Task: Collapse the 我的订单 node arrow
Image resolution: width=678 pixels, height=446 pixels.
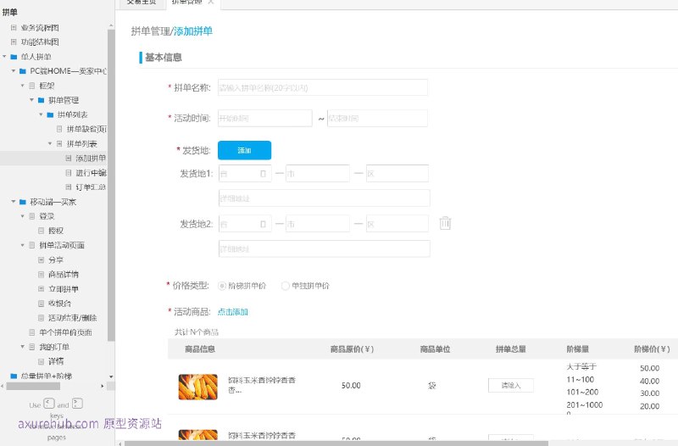Action: point(23,347)
